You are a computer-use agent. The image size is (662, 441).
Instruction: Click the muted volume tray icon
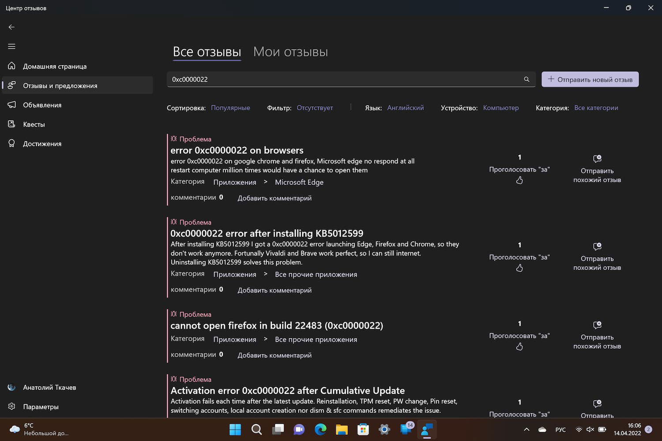click(x=590, y=430)
